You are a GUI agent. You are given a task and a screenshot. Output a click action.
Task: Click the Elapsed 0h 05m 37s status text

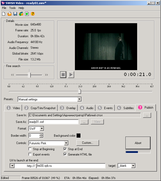(x=102, y=178)
